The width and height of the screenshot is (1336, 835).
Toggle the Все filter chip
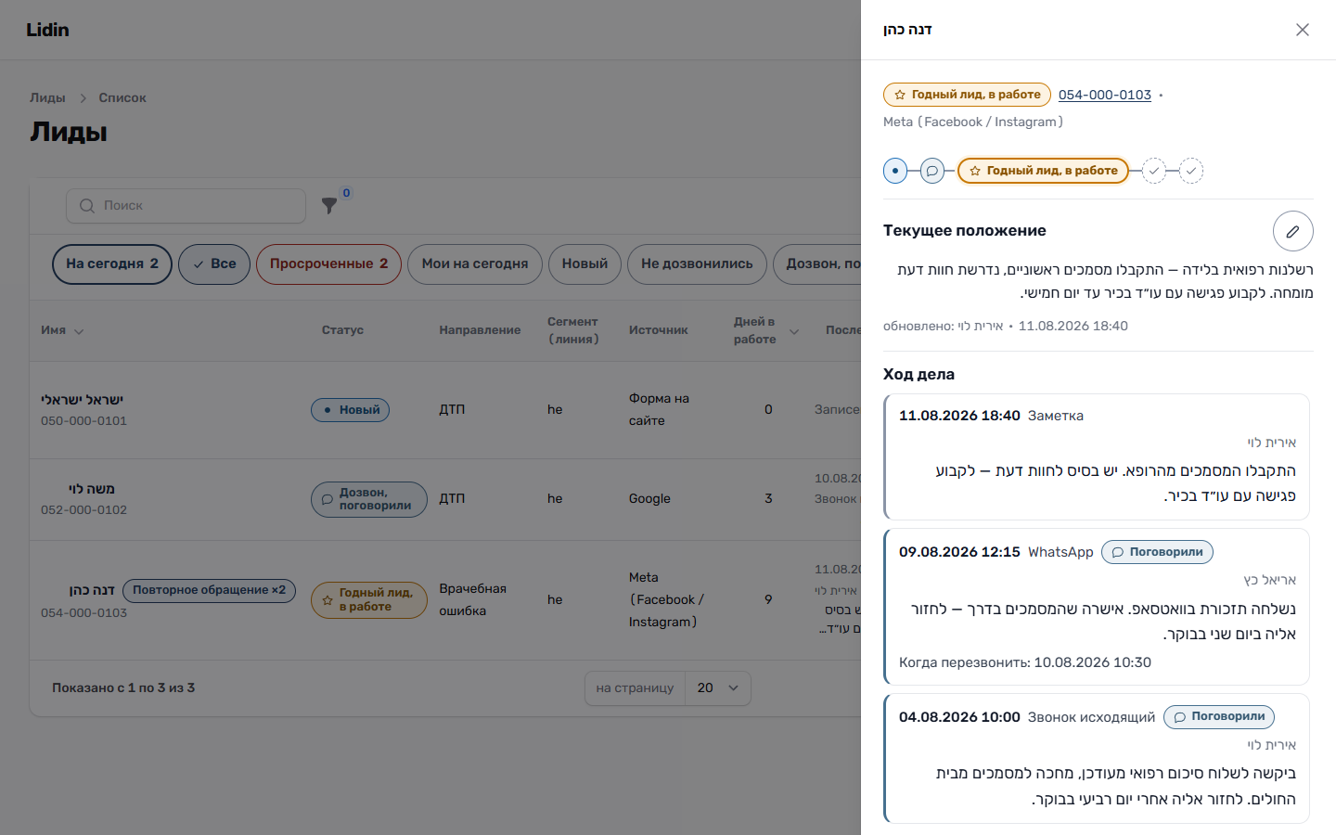coord(214,264)
